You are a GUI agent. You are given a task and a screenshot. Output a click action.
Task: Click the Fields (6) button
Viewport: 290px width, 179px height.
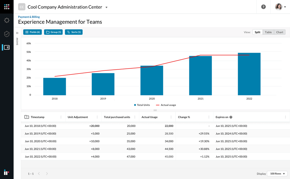tap(32, 32)
